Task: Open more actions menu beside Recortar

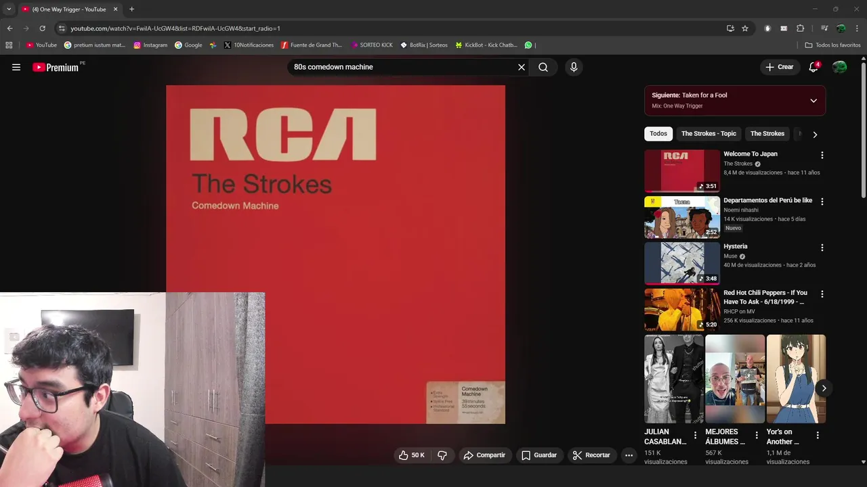Action: pos(629,455)
